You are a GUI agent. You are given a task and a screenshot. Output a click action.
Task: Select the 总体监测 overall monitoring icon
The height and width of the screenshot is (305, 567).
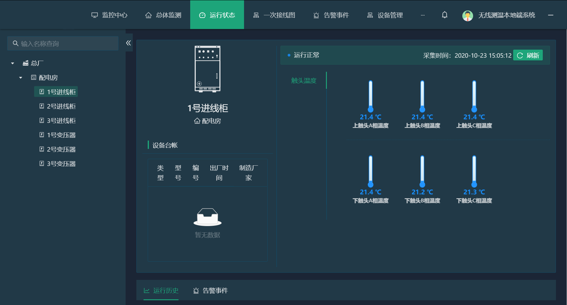pos(149,15)
